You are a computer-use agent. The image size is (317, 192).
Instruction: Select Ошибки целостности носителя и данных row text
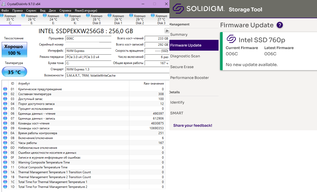47,153
